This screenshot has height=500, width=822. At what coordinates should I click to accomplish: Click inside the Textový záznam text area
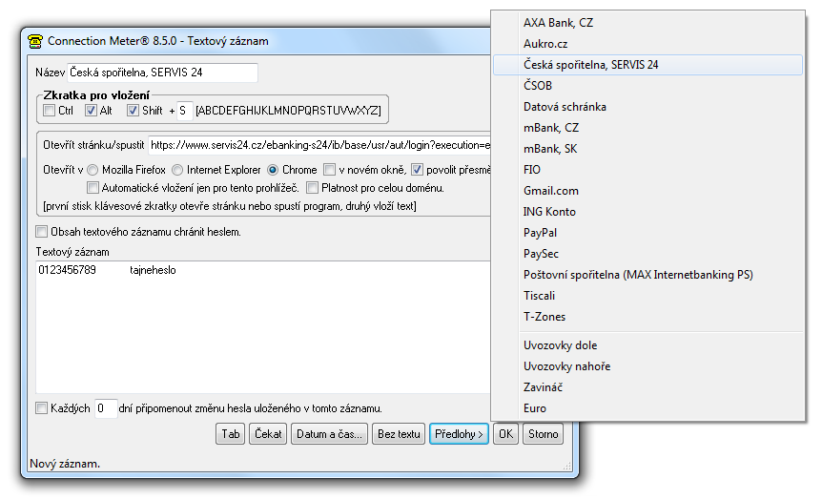pos(263,327)
